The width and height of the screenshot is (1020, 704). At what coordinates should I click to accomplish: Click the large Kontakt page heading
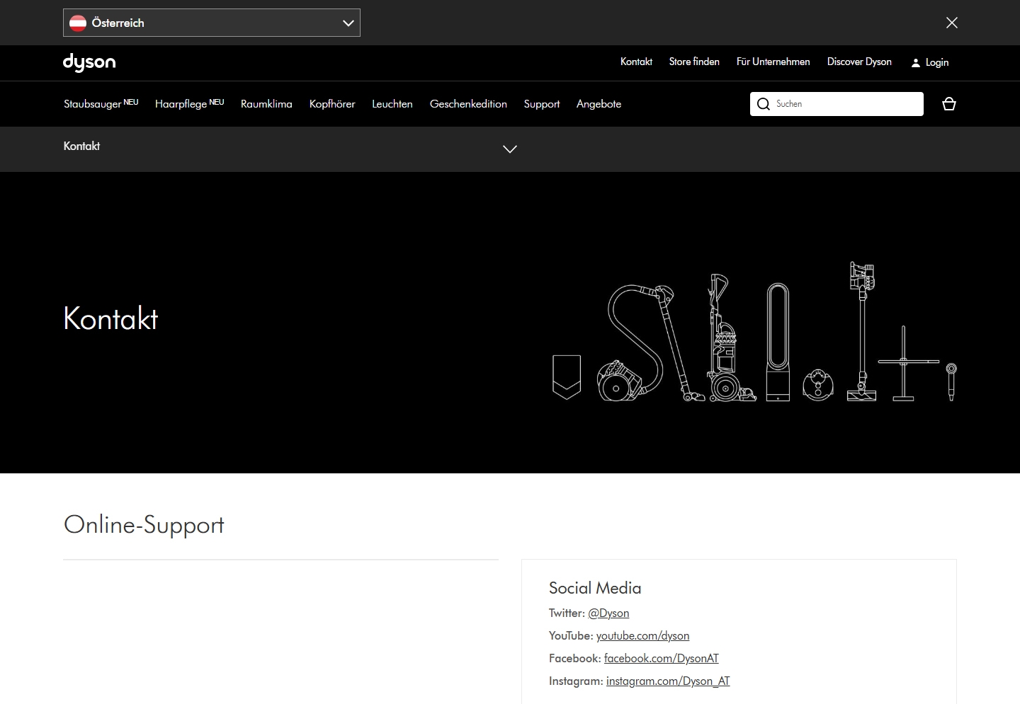[110, 318]
